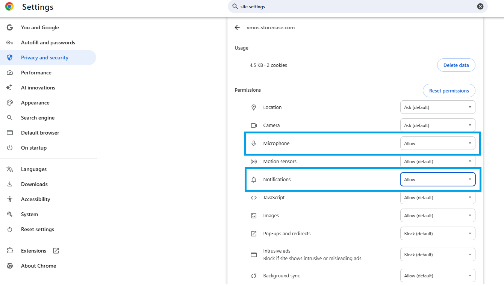Go to Performance settings
This screenshot has height=286, width=504.
48,73
